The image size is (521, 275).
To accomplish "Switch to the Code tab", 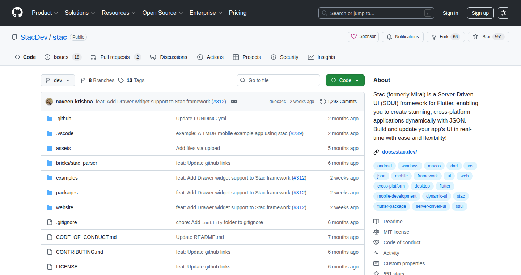I will coord(25,57).
